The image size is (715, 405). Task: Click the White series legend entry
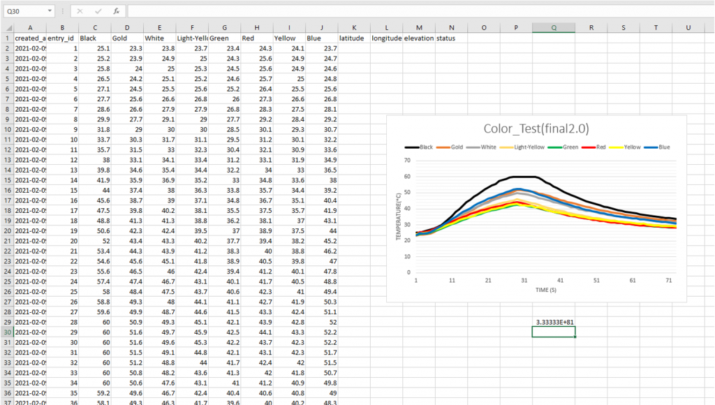pos(481,147)
